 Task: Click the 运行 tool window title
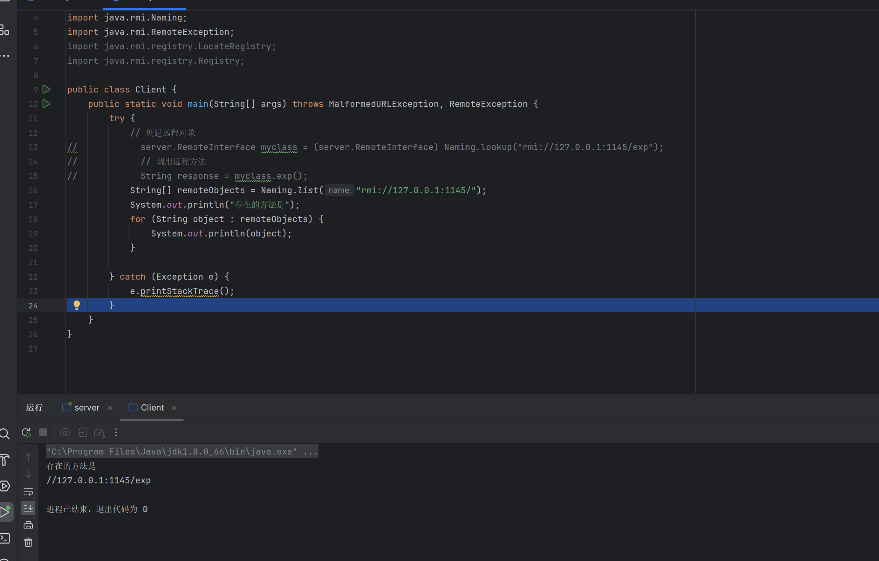pyautogui.click(x=34, y=407)
